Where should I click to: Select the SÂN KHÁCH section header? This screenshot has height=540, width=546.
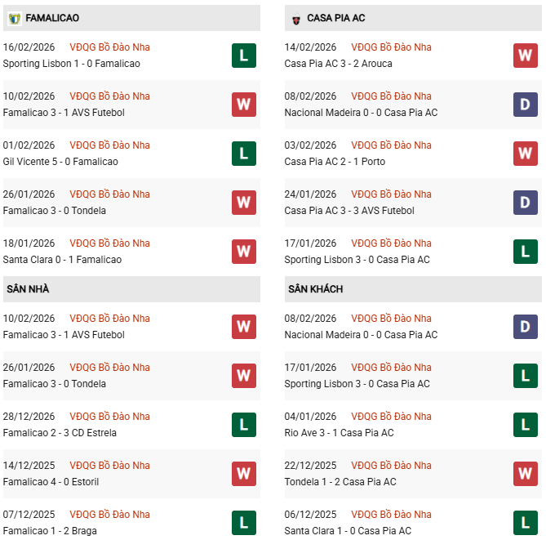[x=315, y=289]
